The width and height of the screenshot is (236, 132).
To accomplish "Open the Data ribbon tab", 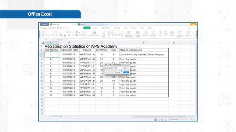I will [x=126, y=28].
